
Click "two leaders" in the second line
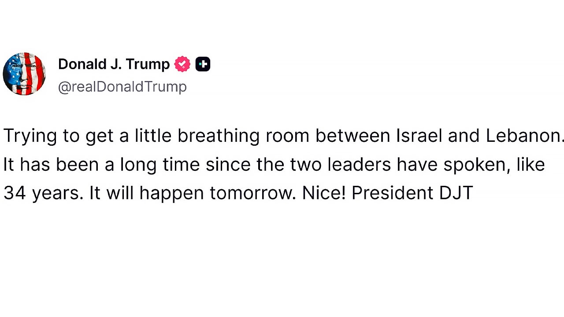tap(340, 165)
